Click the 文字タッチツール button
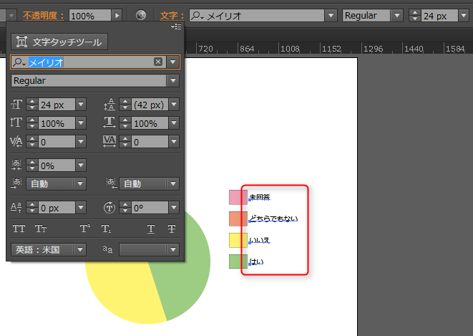The height and width of the screenshot is (336, 473). coord(59,42)
